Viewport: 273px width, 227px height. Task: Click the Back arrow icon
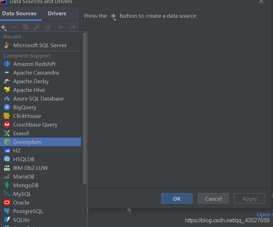click(x=61, y=27)
